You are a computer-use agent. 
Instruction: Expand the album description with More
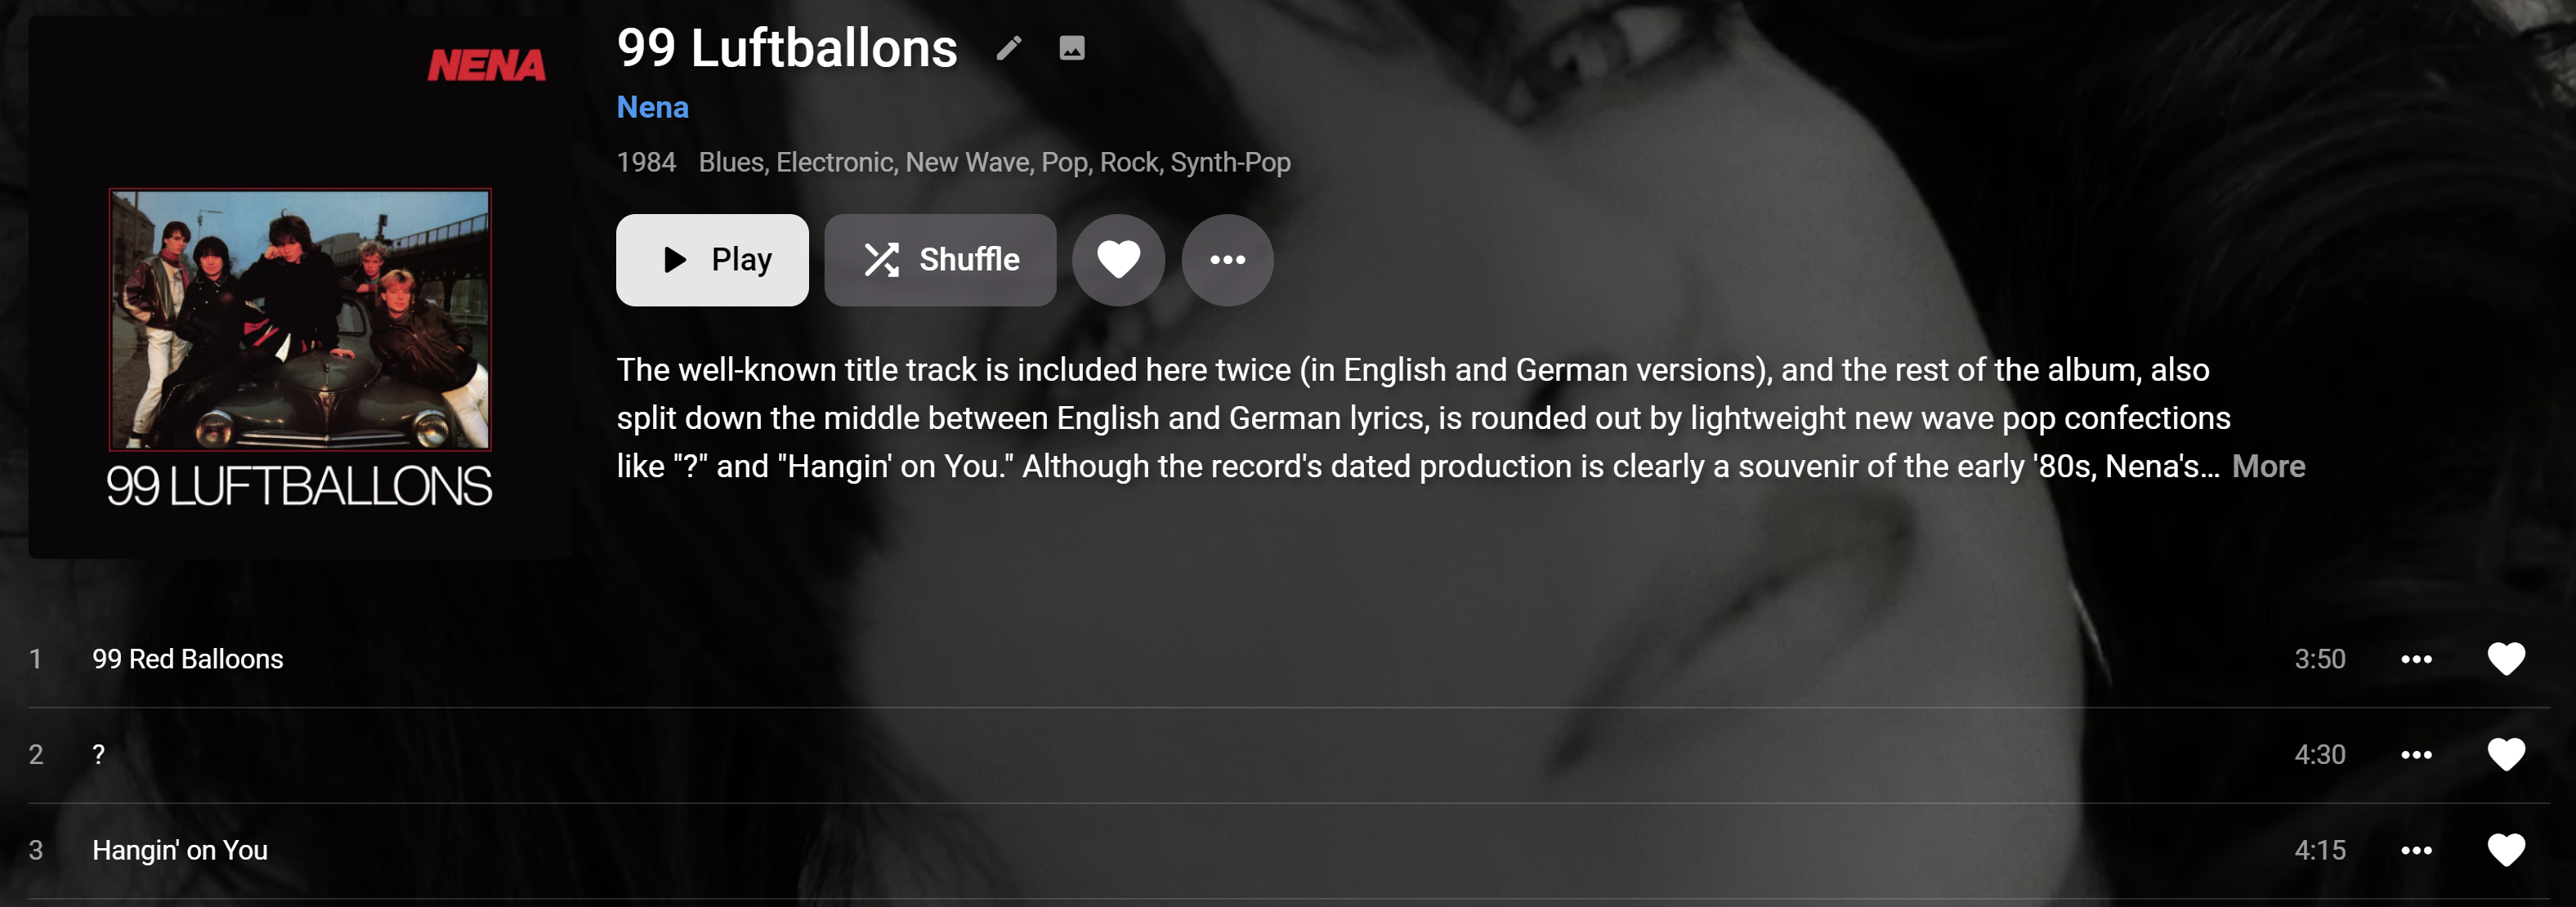2268,466
